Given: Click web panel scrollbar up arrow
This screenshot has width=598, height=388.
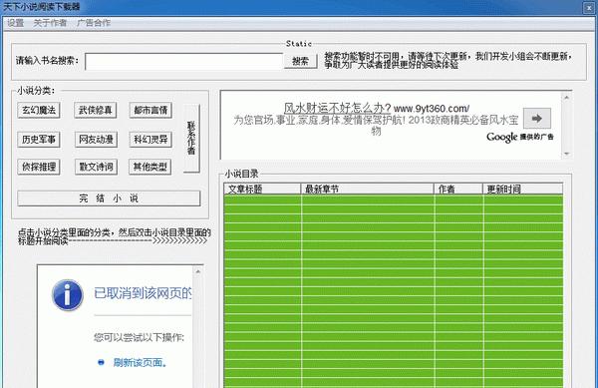Looking at the screenshot, I should pyautogui.click(x=198, y=271).
